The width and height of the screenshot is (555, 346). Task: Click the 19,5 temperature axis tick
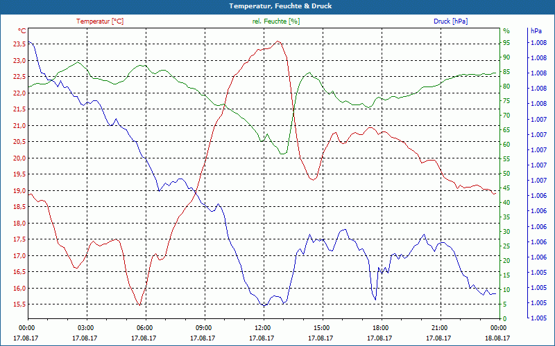[19, 174]
